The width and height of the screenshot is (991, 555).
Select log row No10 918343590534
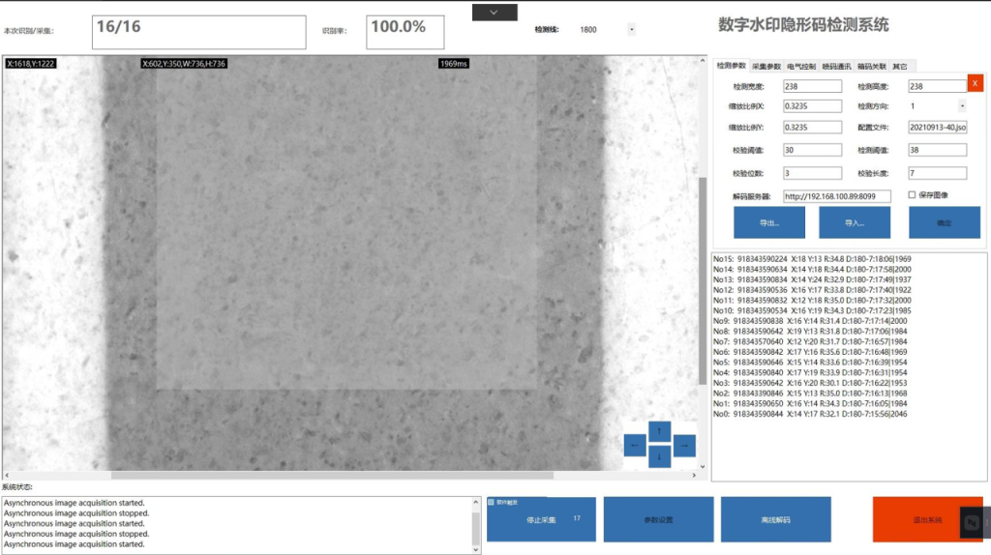[x=812, y=310]
